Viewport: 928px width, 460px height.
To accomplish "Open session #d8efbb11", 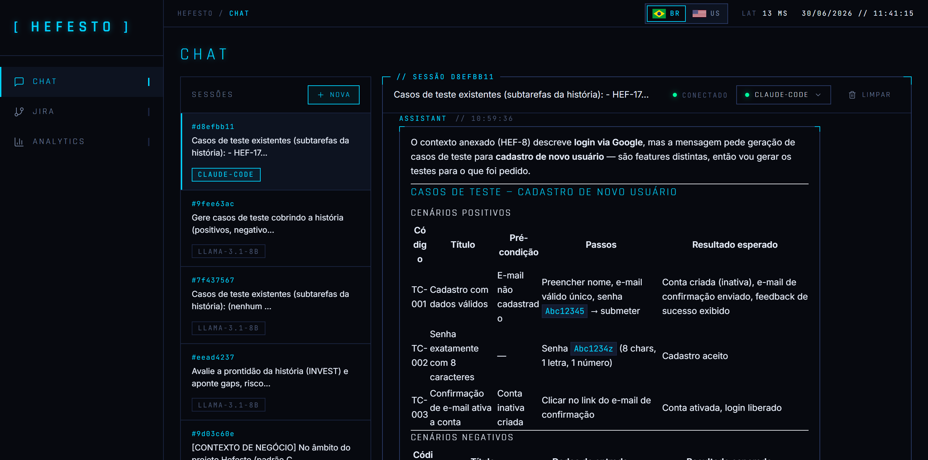I will (276, 151).
